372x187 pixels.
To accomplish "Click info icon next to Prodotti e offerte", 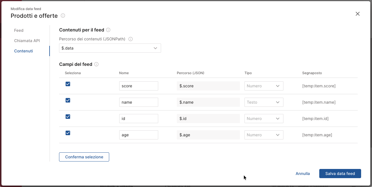I will tap(63, 16).
